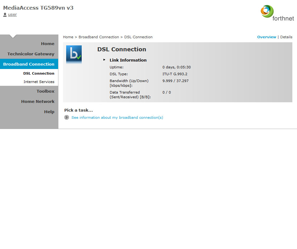Open Home Network in the sidebar
Image resolution: width=297 pixels, height=249 pixels.
pos(38,101)
